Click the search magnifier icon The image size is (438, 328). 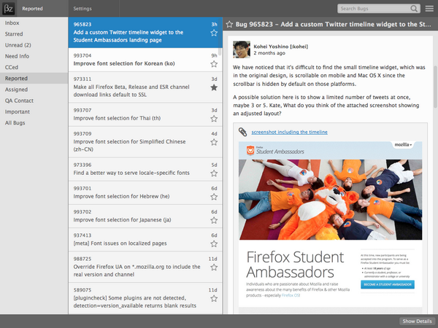pos(414,9)
